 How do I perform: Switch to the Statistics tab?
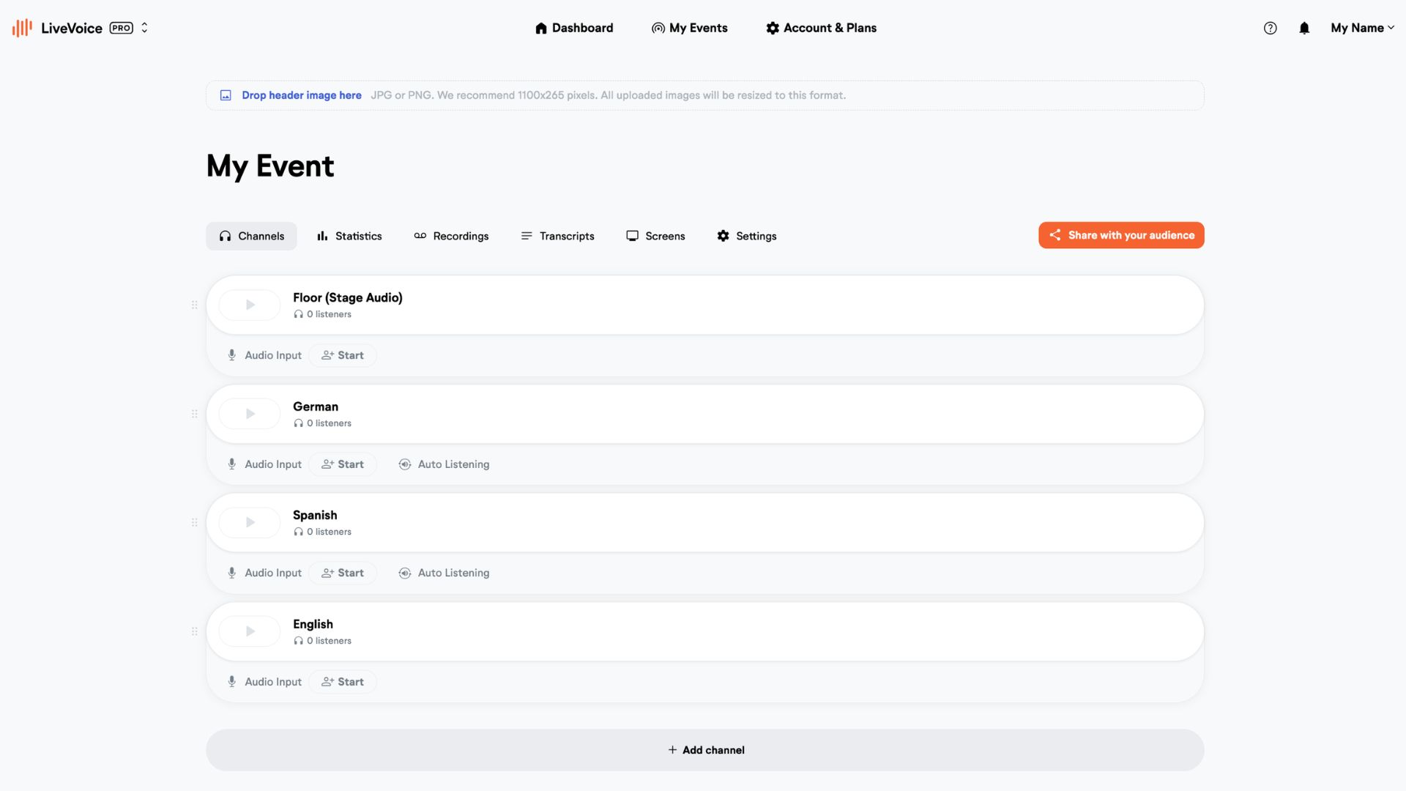[349, 236]
